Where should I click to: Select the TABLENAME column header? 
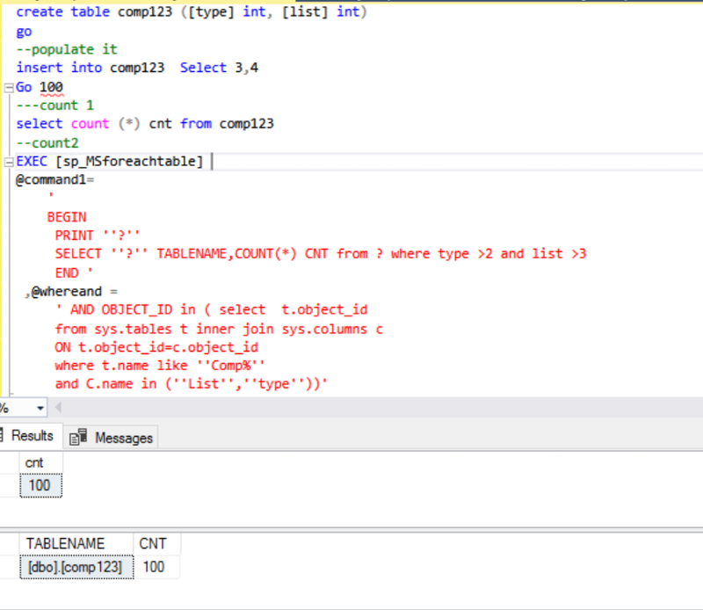coord(76,543)
